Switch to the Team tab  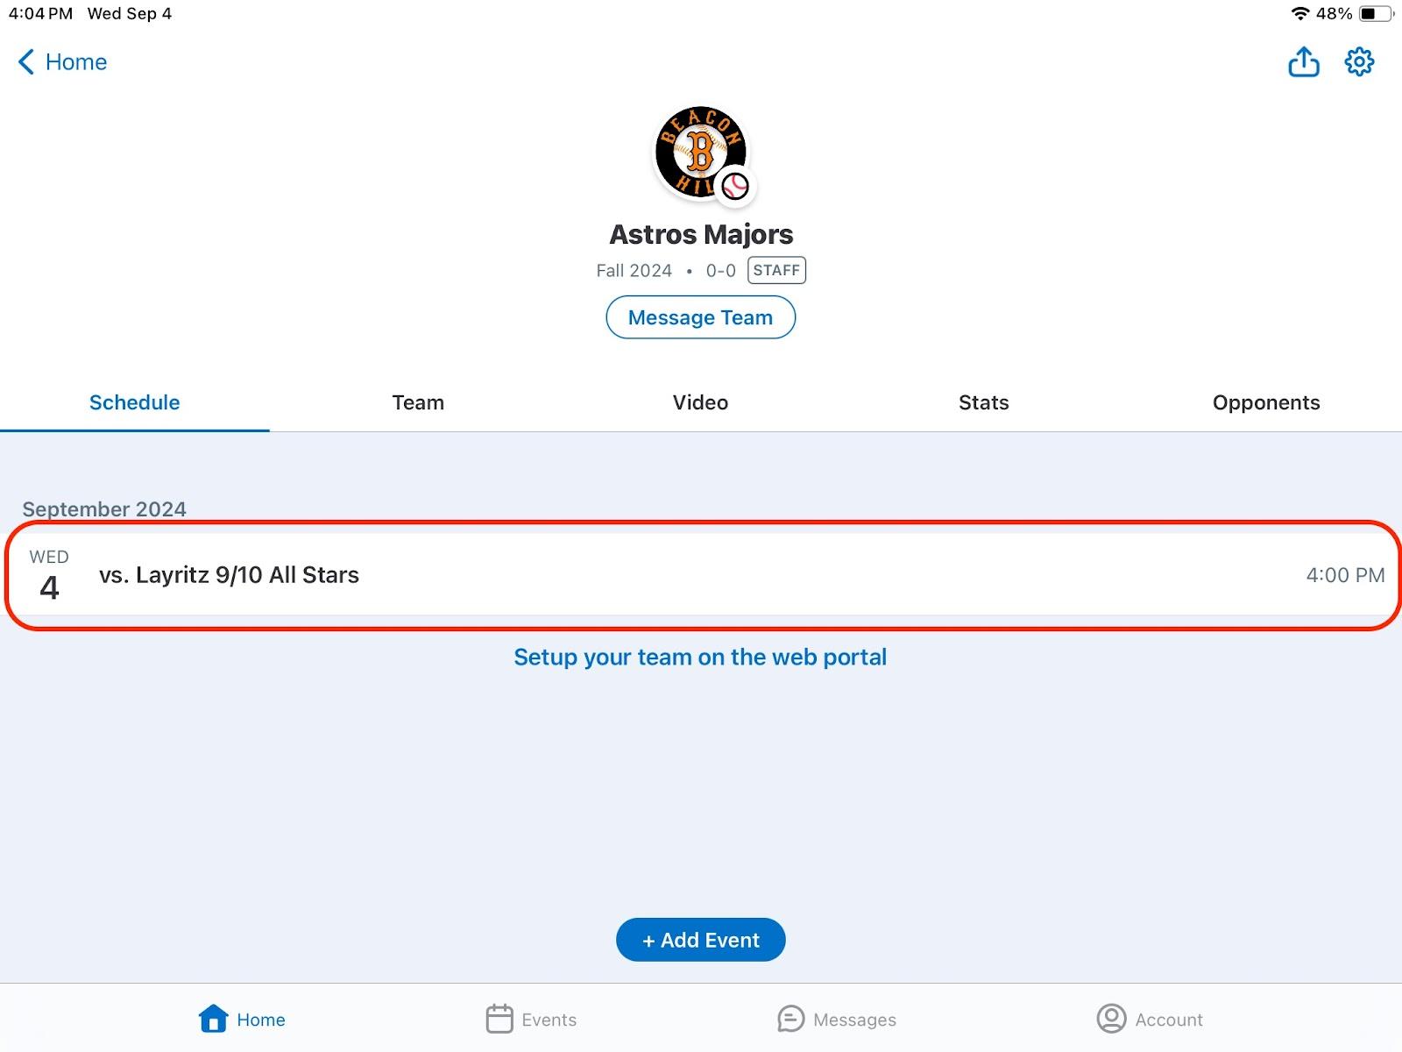click(x=418, y=402)
